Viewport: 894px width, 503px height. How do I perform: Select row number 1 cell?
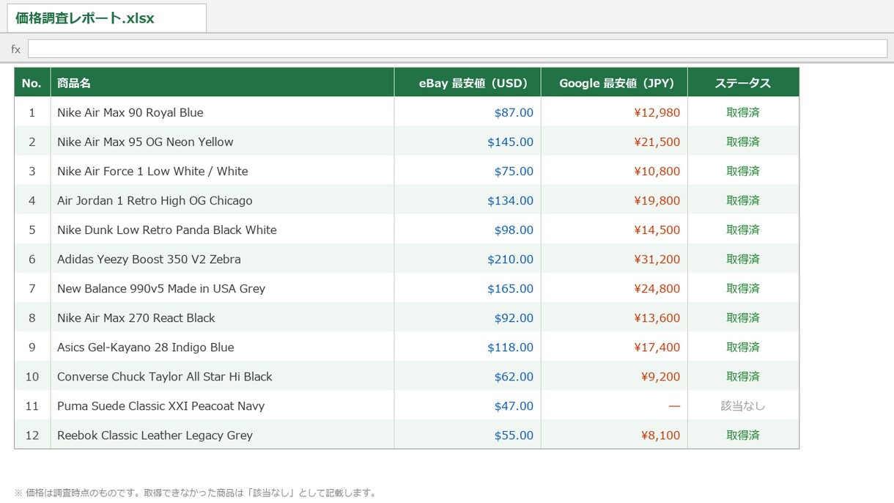tap(32, 112)
